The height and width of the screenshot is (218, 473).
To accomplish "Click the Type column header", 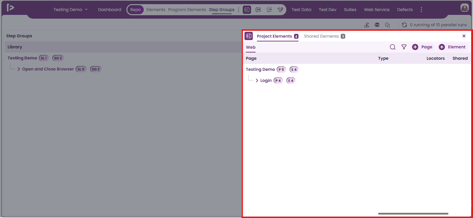I will coord(383,58).
